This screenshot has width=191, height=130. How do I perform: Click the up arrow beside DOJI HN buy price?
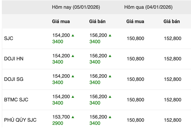click(73, 56)
